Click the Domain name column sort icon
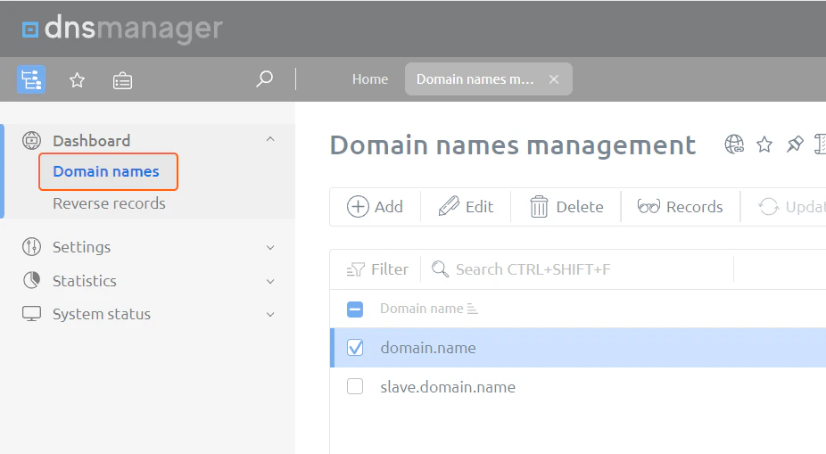826x454 pixels. point(473,309)
